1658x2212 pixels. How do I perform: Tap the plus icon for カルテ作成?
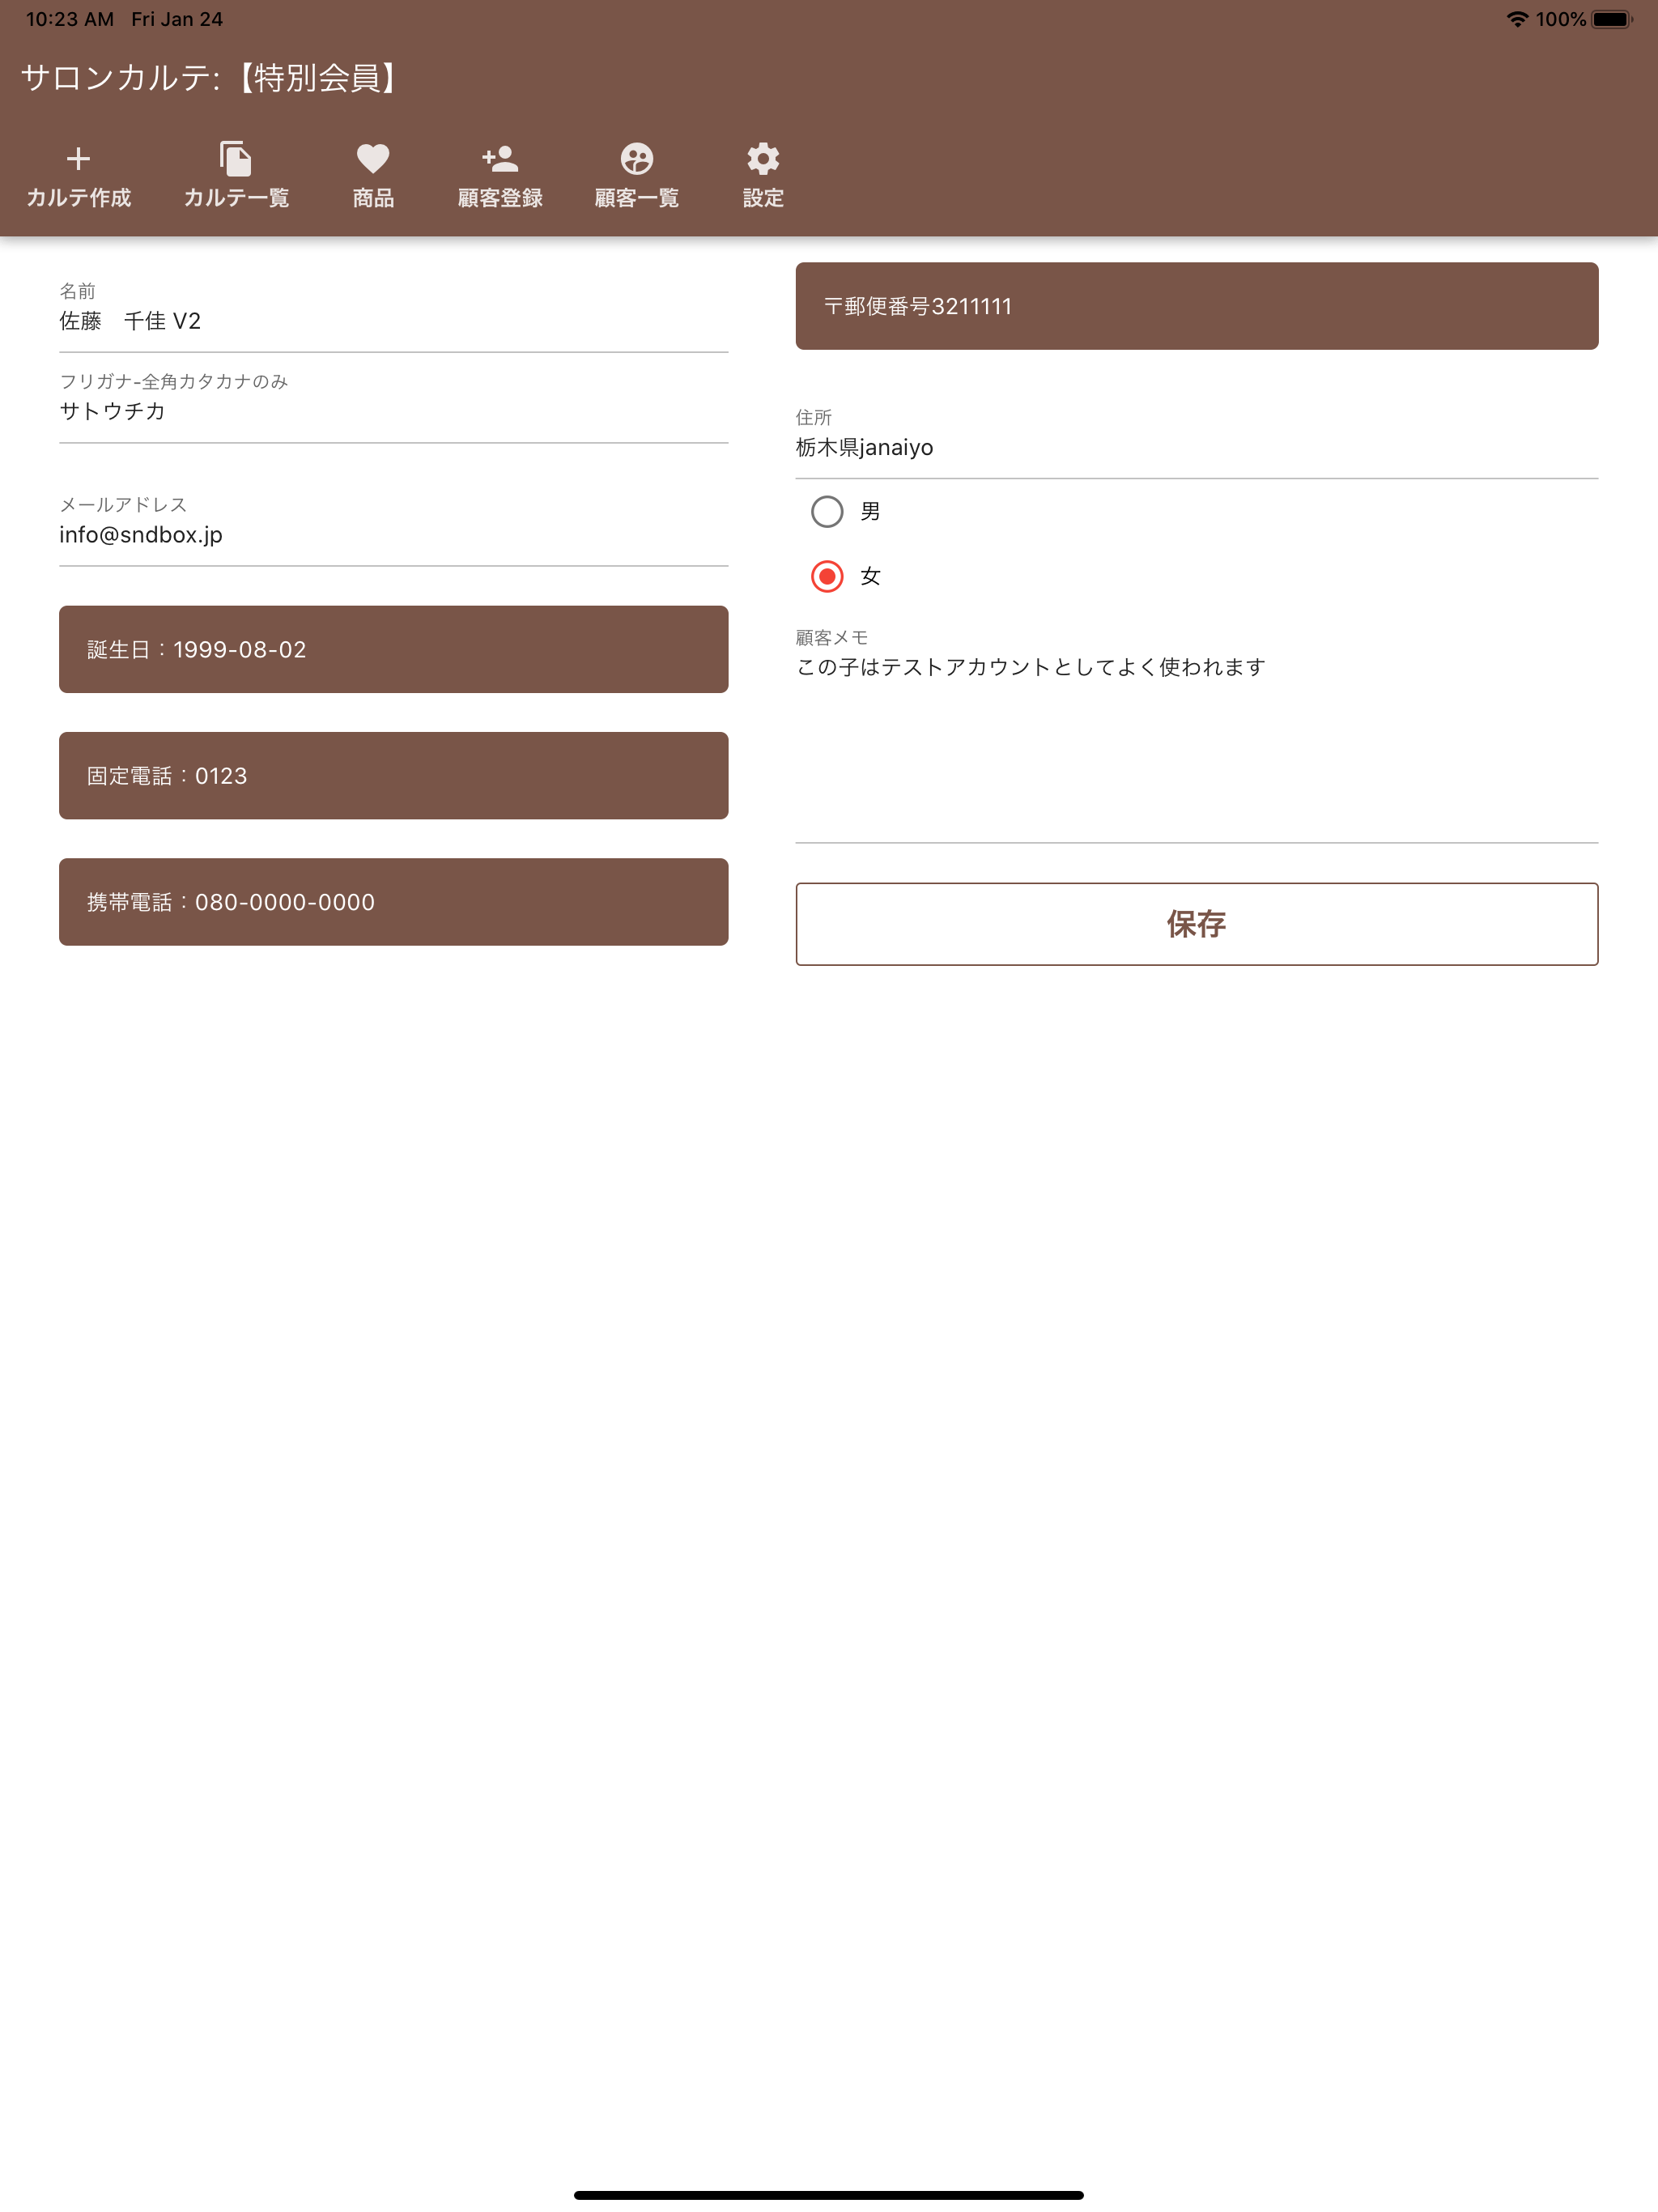(x=78, y=159)
